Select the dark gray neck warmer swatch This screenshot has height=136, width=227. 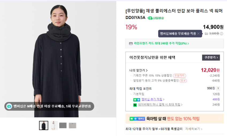[x=63, y=125]
